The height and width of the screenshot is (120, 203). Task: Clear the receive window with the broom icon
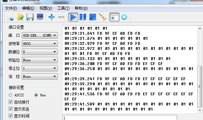tap(103, 17)
